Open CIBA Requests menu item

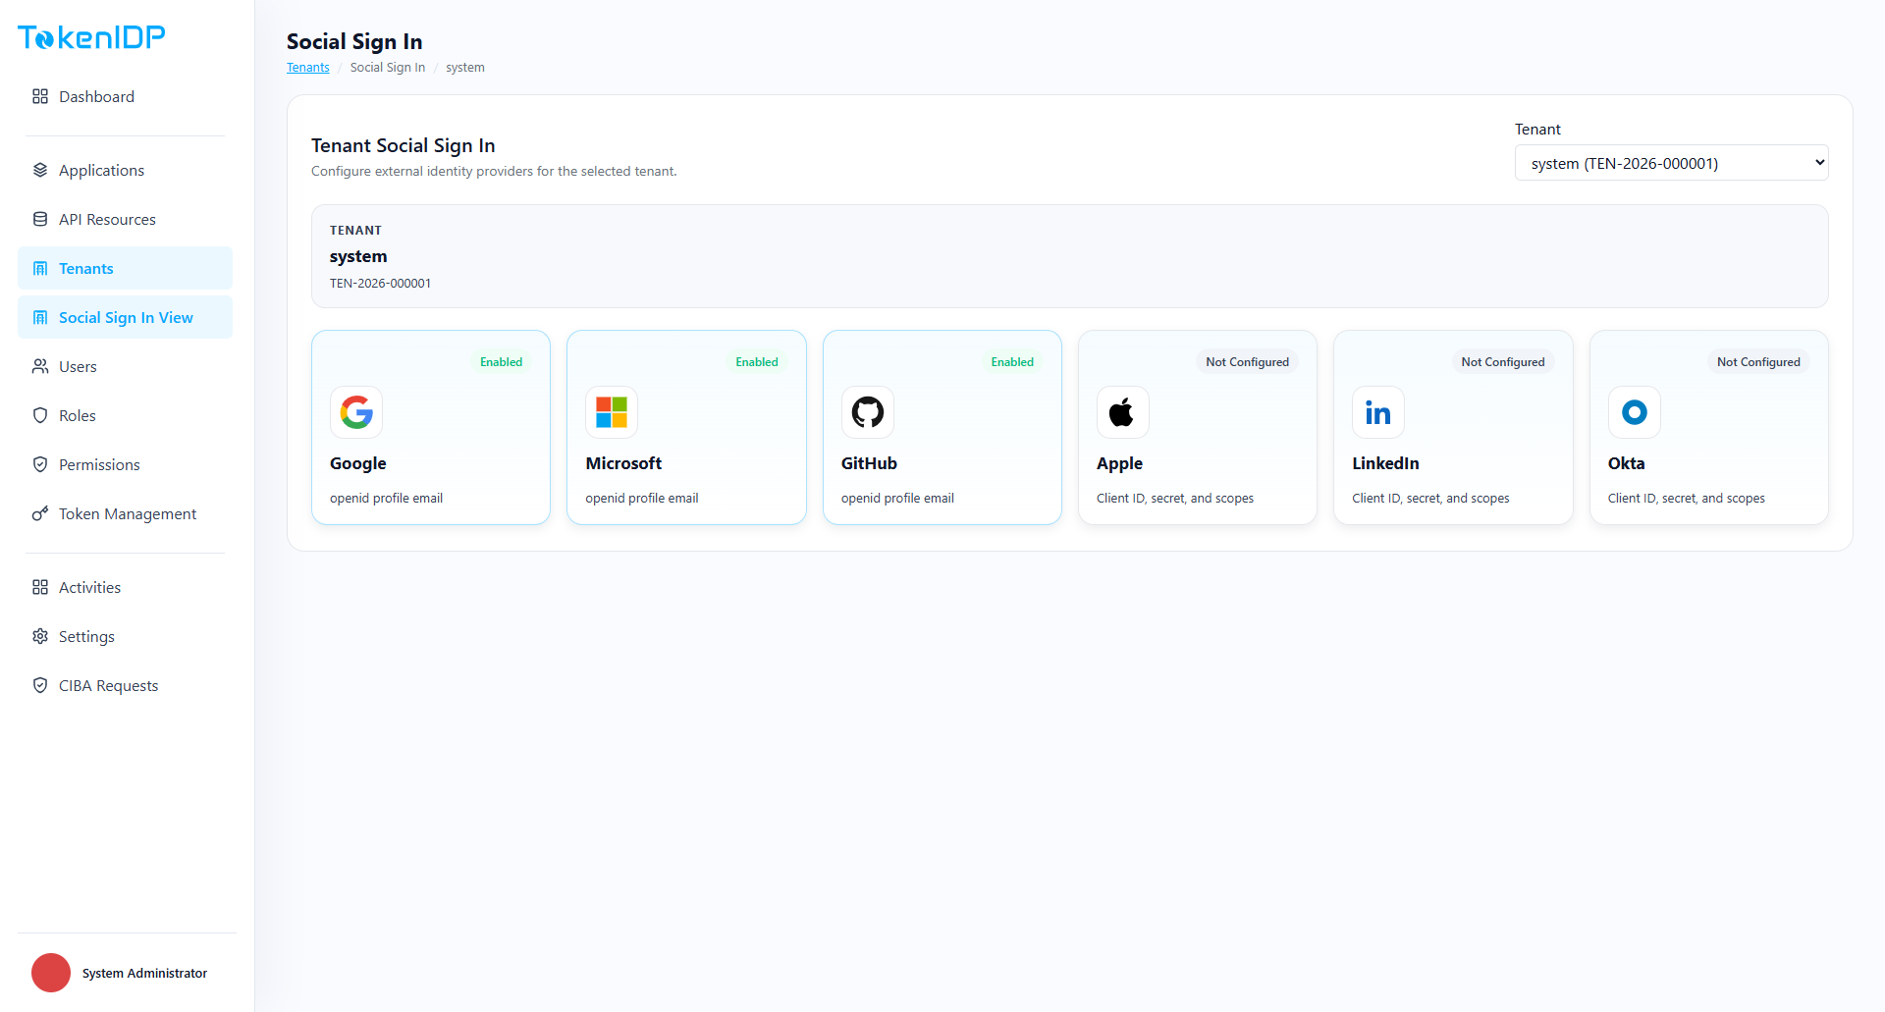(125, 685)
